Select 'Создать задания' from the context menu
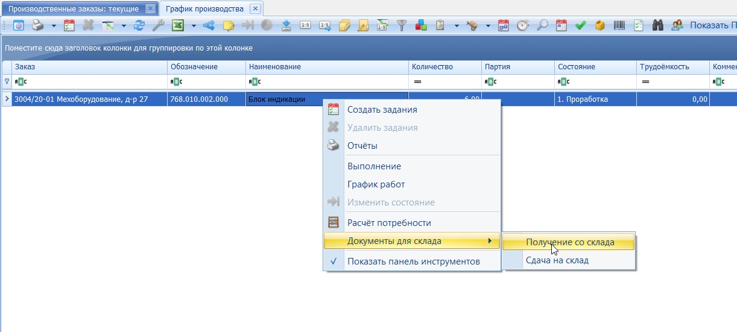This screenshot has height=332, width=737. tap(382, 110)
